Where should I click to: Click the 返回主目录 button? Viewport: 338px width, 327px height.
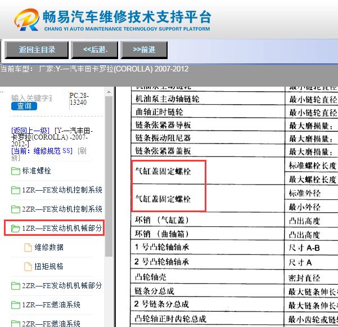37,50
